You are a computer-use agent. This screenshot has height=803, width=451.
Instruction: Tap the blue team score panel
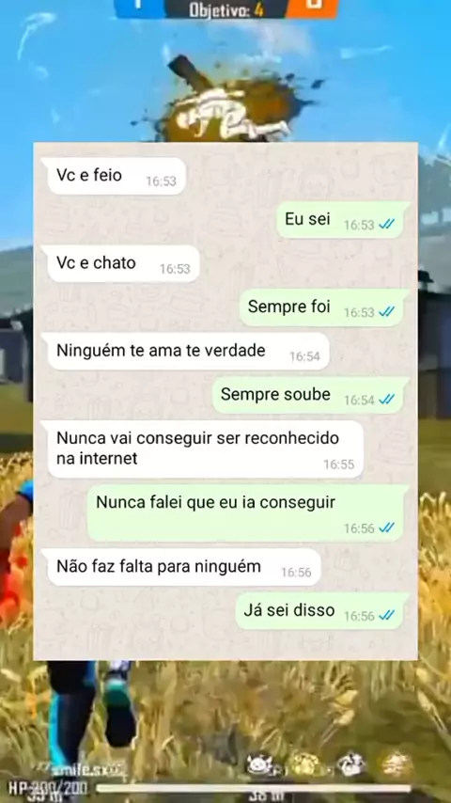pyautogui.click(x=139, y=8)
